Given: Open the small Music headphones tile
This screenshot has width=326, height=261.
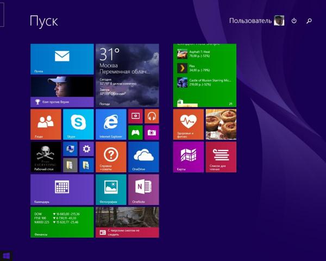Looking at the screenshot, I should click(152, 116).
